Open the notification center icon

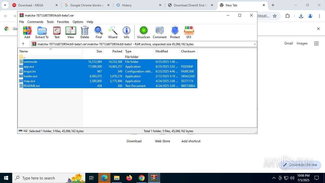click(x=317, y=178)
